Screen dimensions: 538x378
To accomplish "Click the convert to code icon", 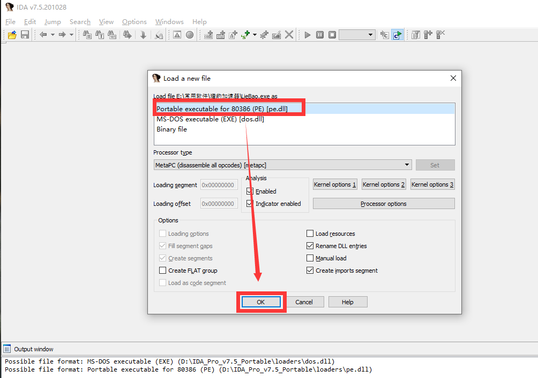I will [208, 35].
